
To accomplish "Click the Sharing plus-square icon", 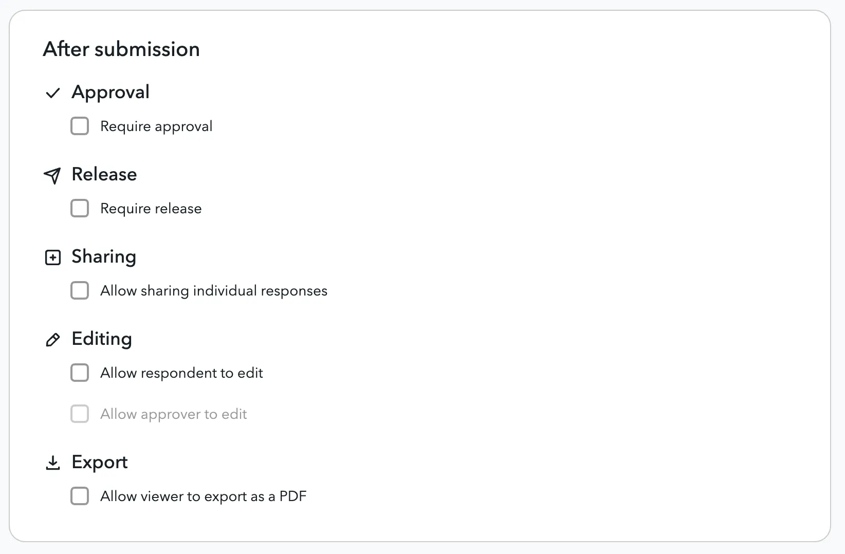I will coord(53,257).
